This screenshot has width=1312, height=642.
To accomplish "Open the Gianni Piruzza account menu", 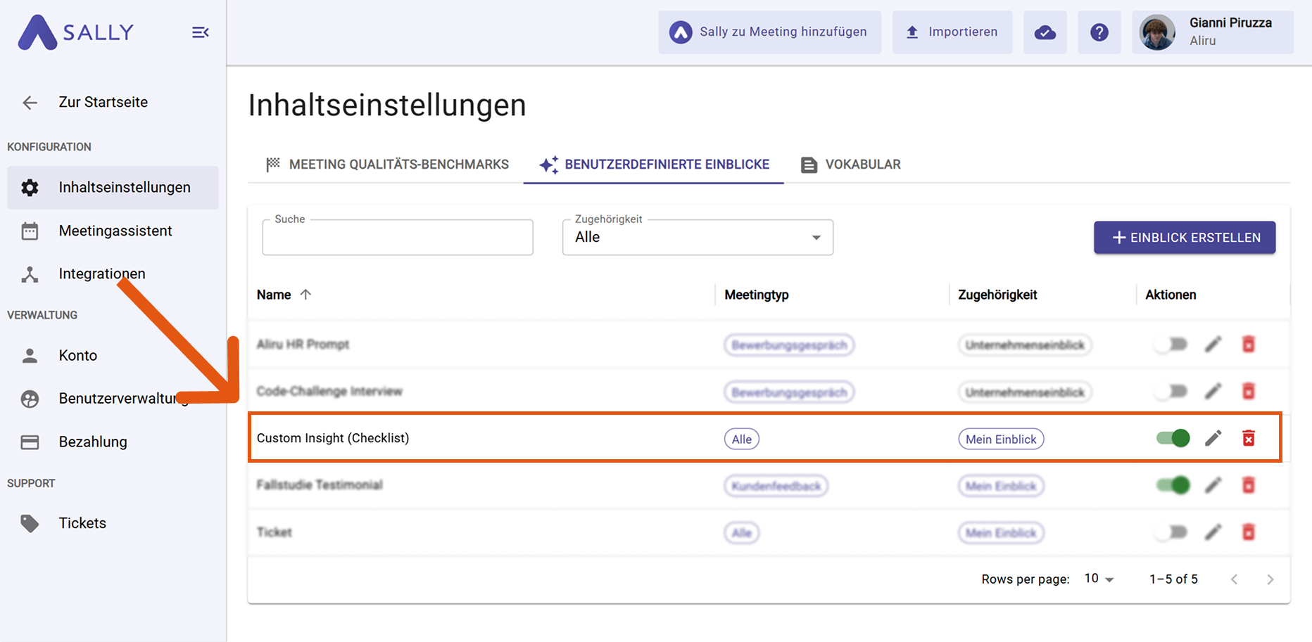I will pyautogui.click(x=1212, y=32).
